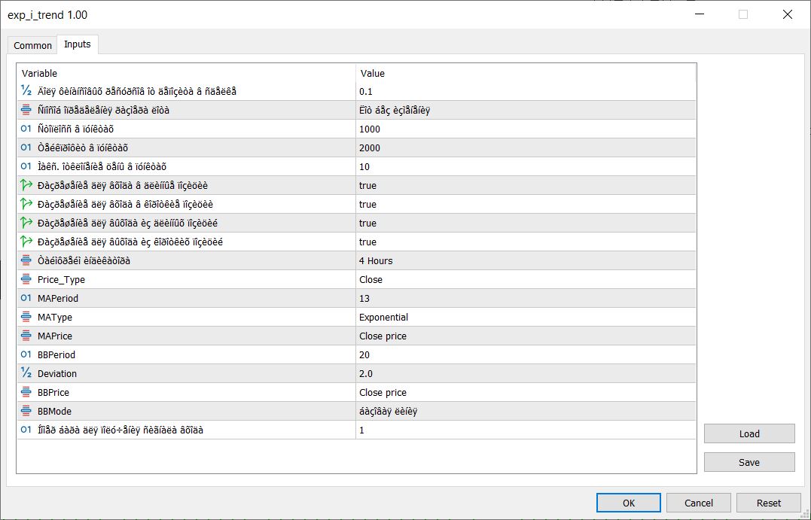Click the enum icon beside BBMode
This screenshot has height=520, width=811.
(26, 411)
